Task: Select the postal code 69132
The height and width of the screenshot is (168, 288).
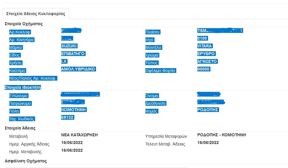Action: (67, 117)
